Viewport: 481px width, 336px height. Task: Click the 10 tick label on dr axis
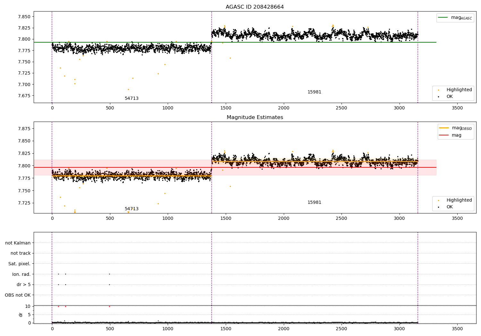pyautogui.click(x=28, y=306)
